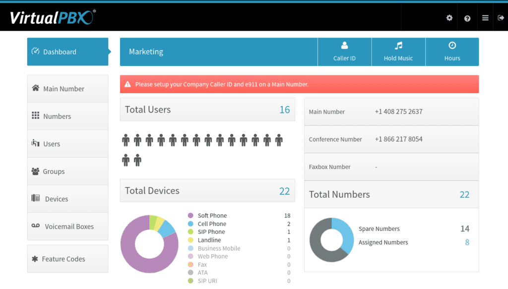This screenshot has height=289, width=508.
Task: Click the Assigned Numbers count 8
Action: coord(467,242)
